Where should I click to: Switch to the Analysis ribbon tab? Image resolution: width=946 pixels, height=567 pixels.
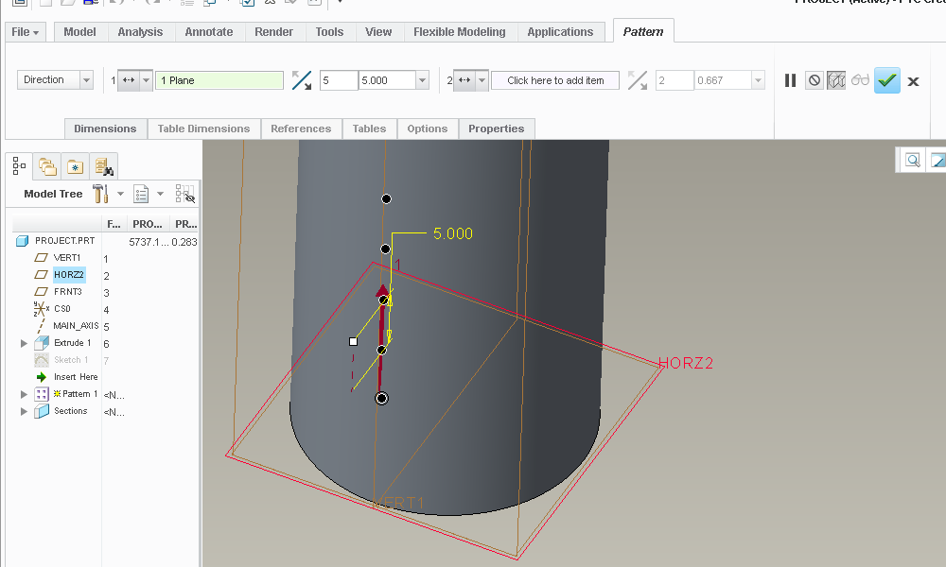140,32
